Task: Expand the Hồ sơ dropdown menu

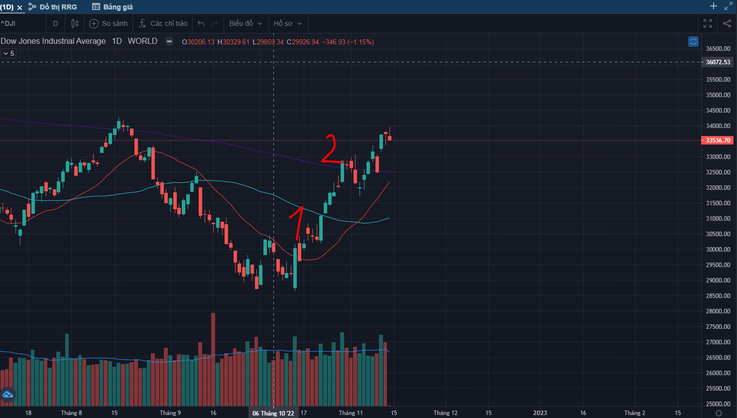Action: click(288, 23)
